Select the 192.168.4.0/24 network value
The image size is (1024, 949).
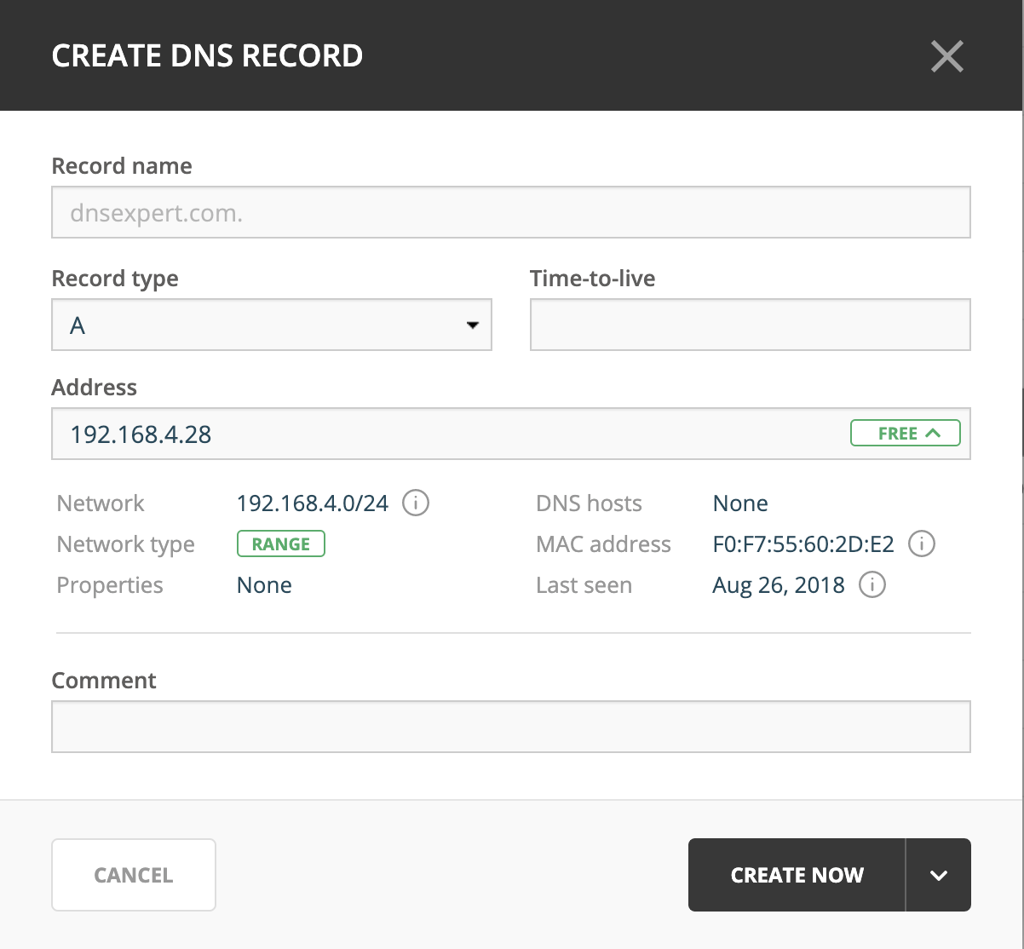pos(312,503)
